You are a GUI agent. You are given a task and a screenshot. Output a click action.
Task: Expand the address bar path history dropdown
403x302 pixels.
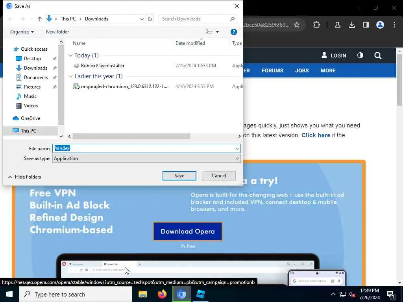coord(142,19)
